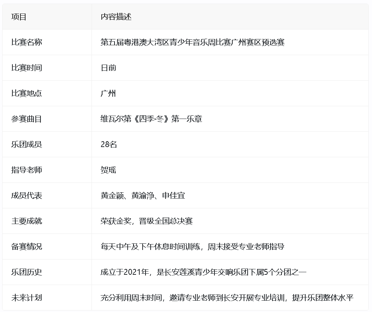372x312 pixels.
Task: Click the 荣获金奖，晋级全国总决赛 text
Action: click(x=146, y=221)
